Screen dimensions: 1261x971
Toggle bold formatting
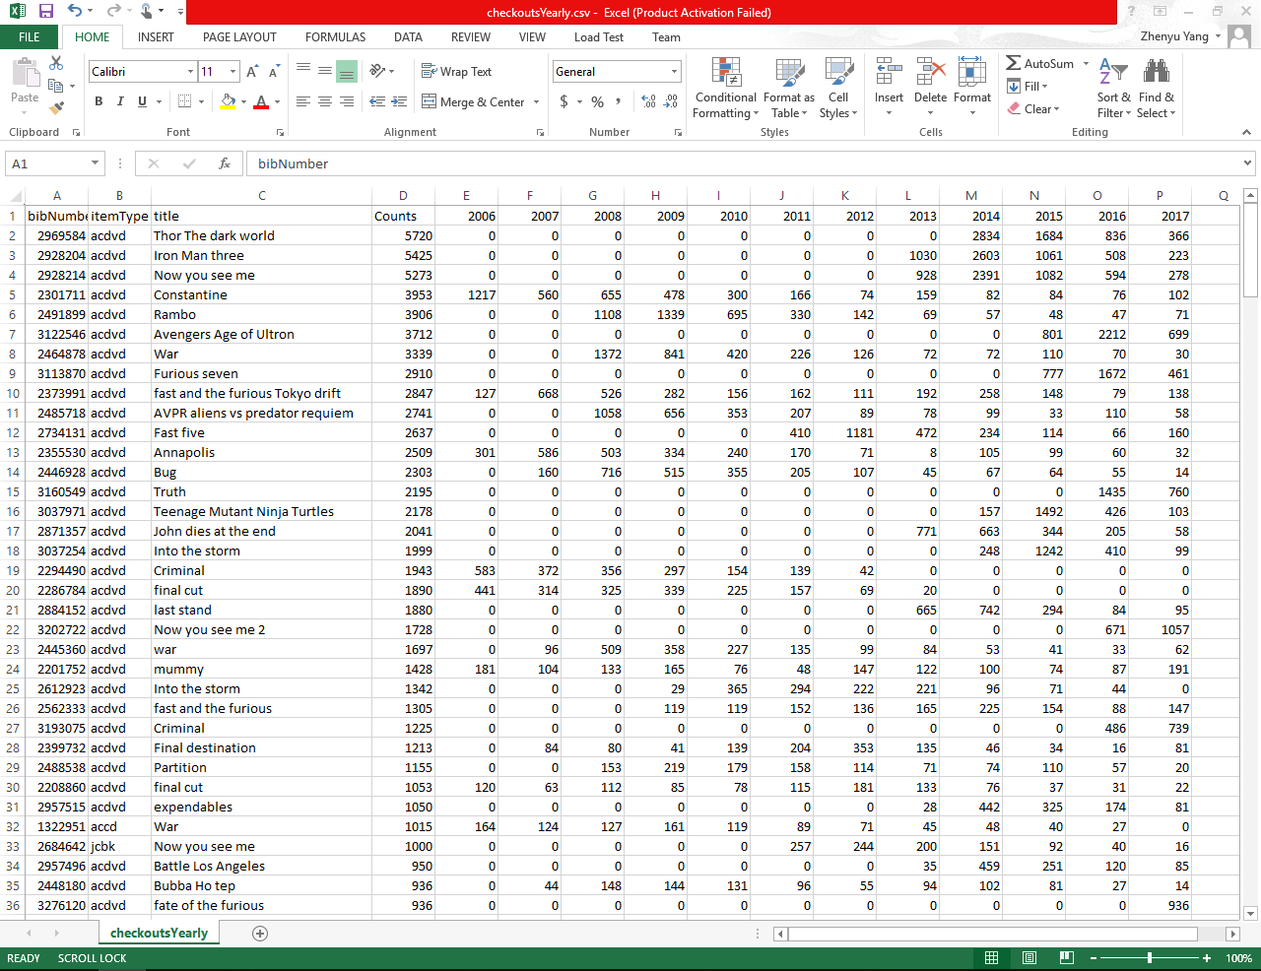[99, 101]
